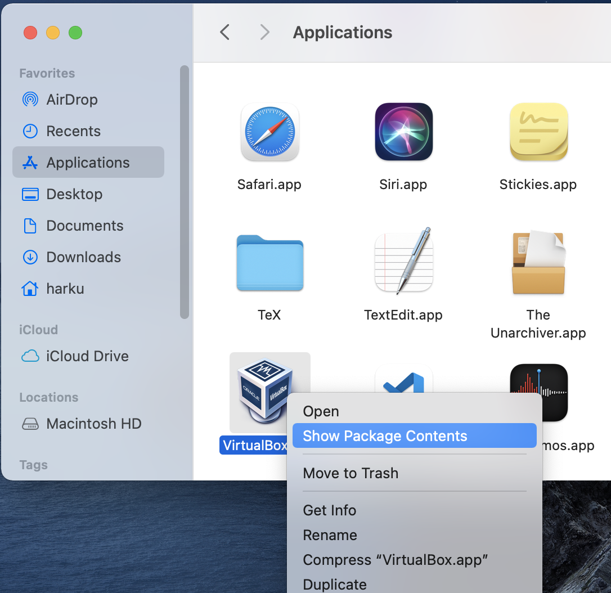Click the Safari.app file name

[269, 185]
